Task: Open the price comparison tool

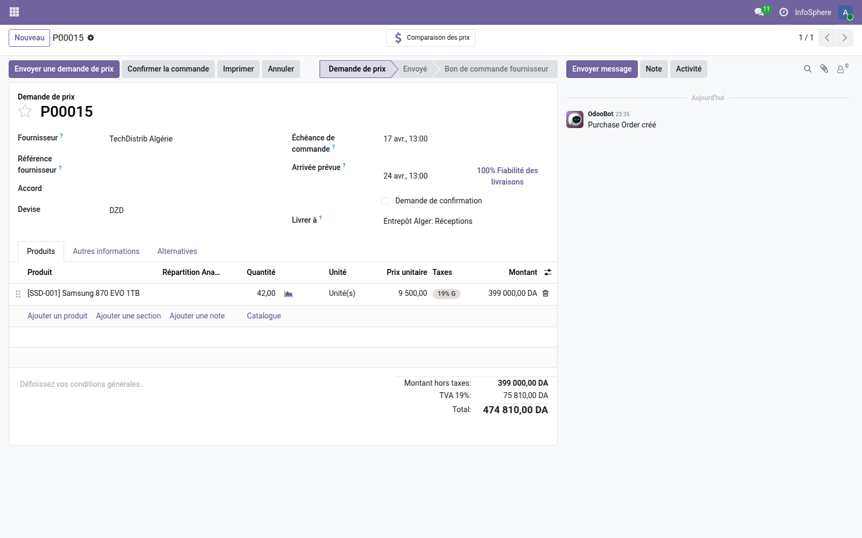Action: tap(430, 38)
